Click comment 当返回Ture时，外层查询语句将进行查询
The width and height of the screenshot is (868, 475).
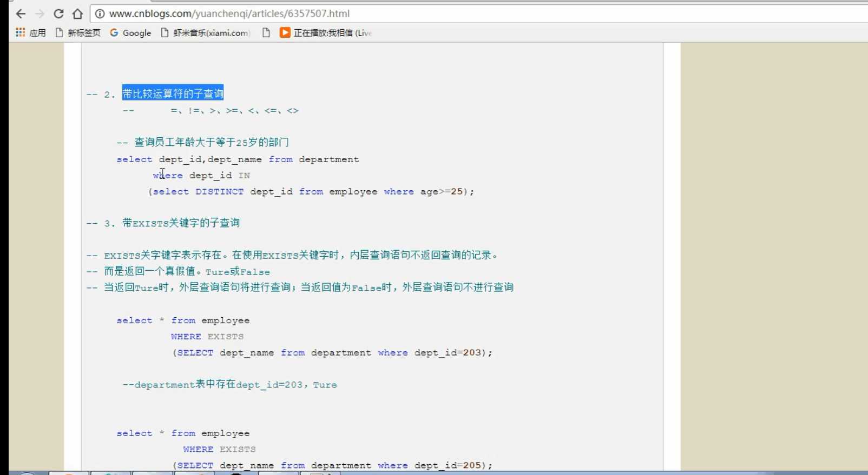pyautogui.click(x=300, y=287)
